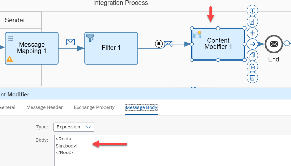
Task: Click the copy icon in the context toolbar
Action: tap(252, 55)
